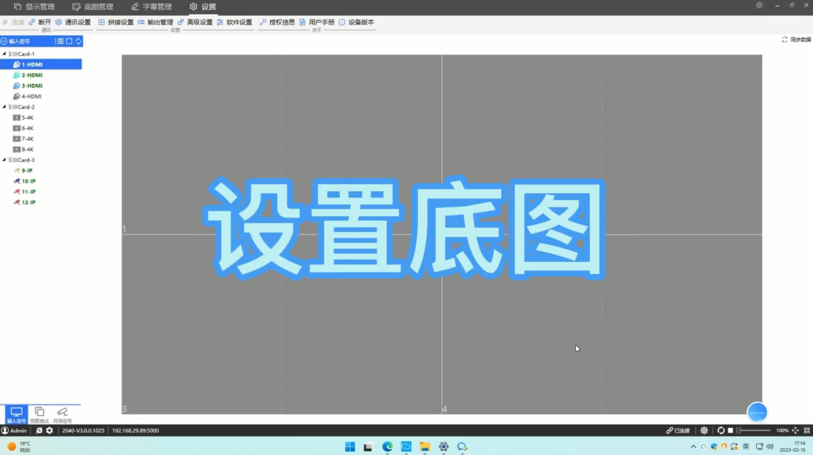Click the 已连接 connected status link
Viewport: 813px width, 455px height.
(678, 431)
